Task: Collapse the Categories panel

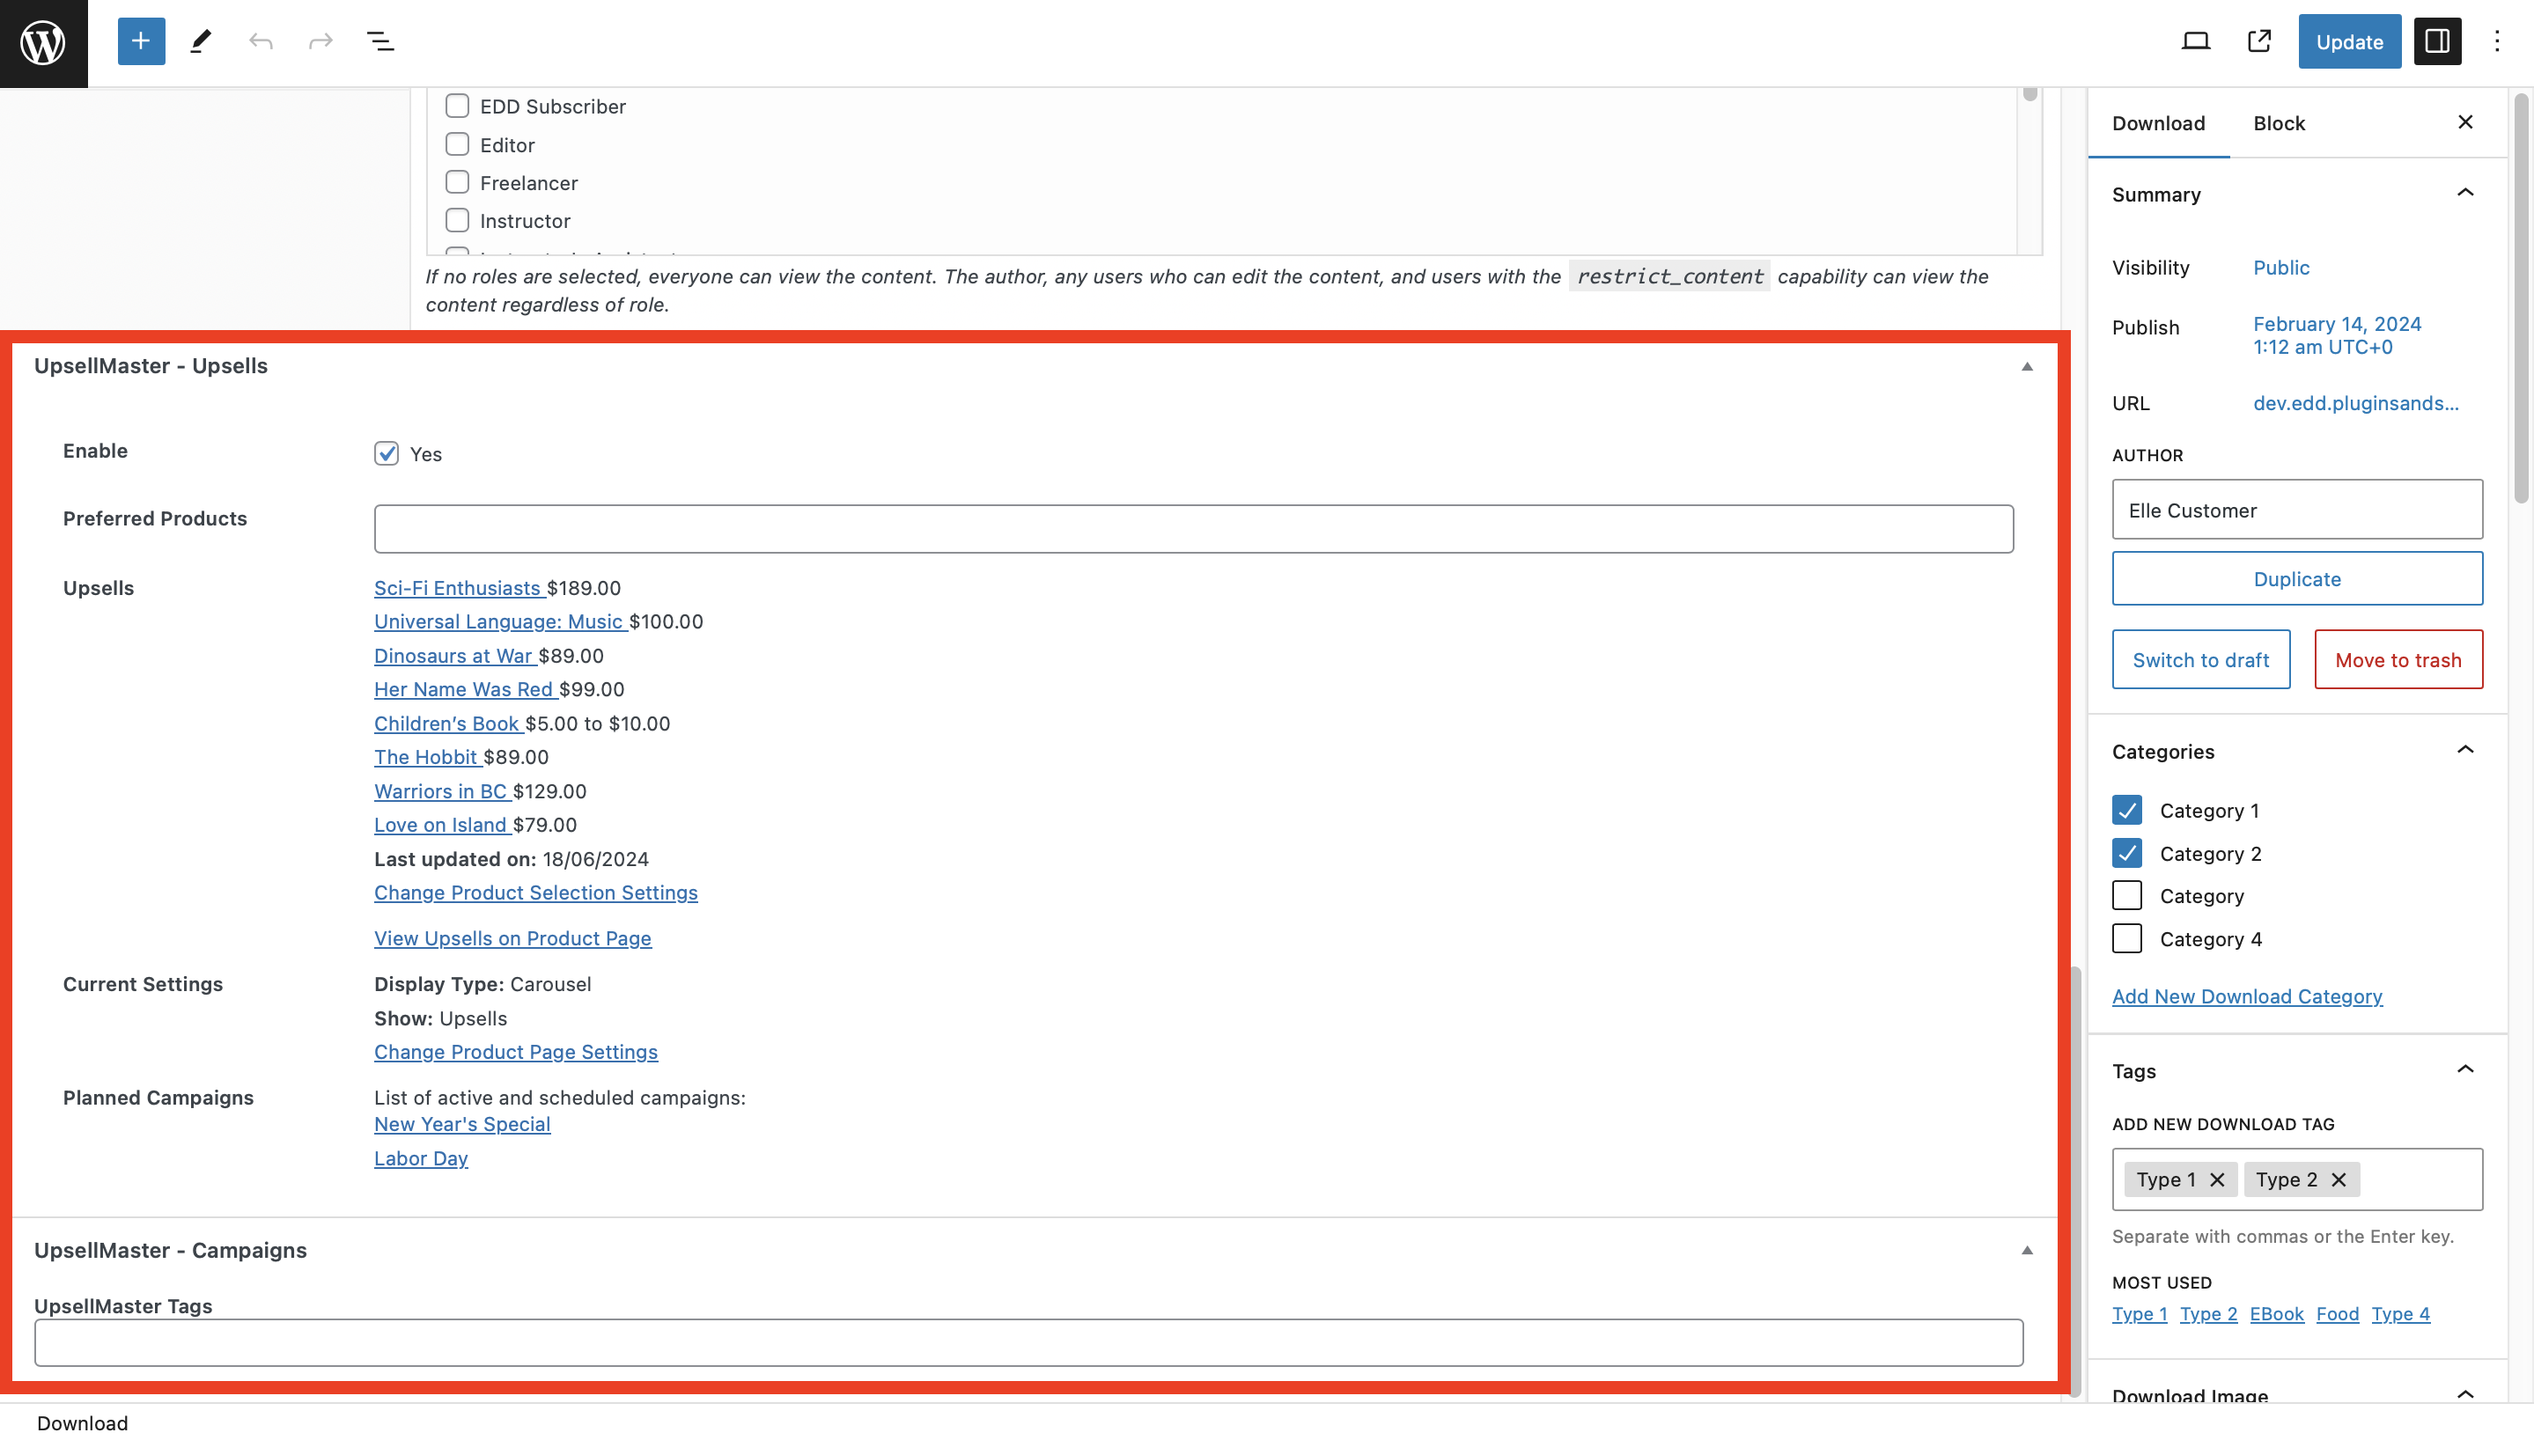Action: [2464, 750]
